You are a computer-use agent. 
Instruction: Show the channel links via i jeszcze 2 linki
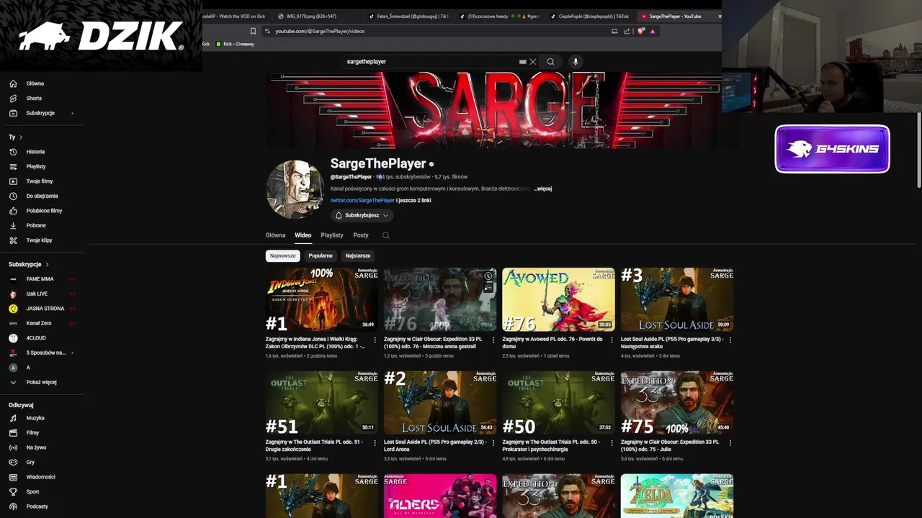point(413,201)
